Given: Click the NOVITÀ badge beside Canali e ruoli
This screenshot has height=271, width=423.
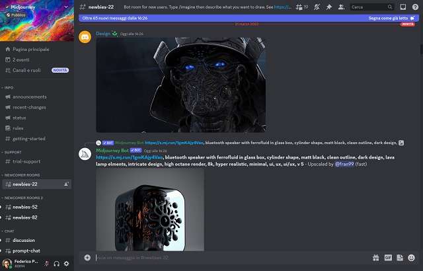Looking at the screenshot, I should tap(60, 70).
